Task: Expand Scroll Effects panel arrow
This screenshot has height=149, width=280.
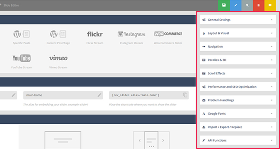Action: click(272, 74)
